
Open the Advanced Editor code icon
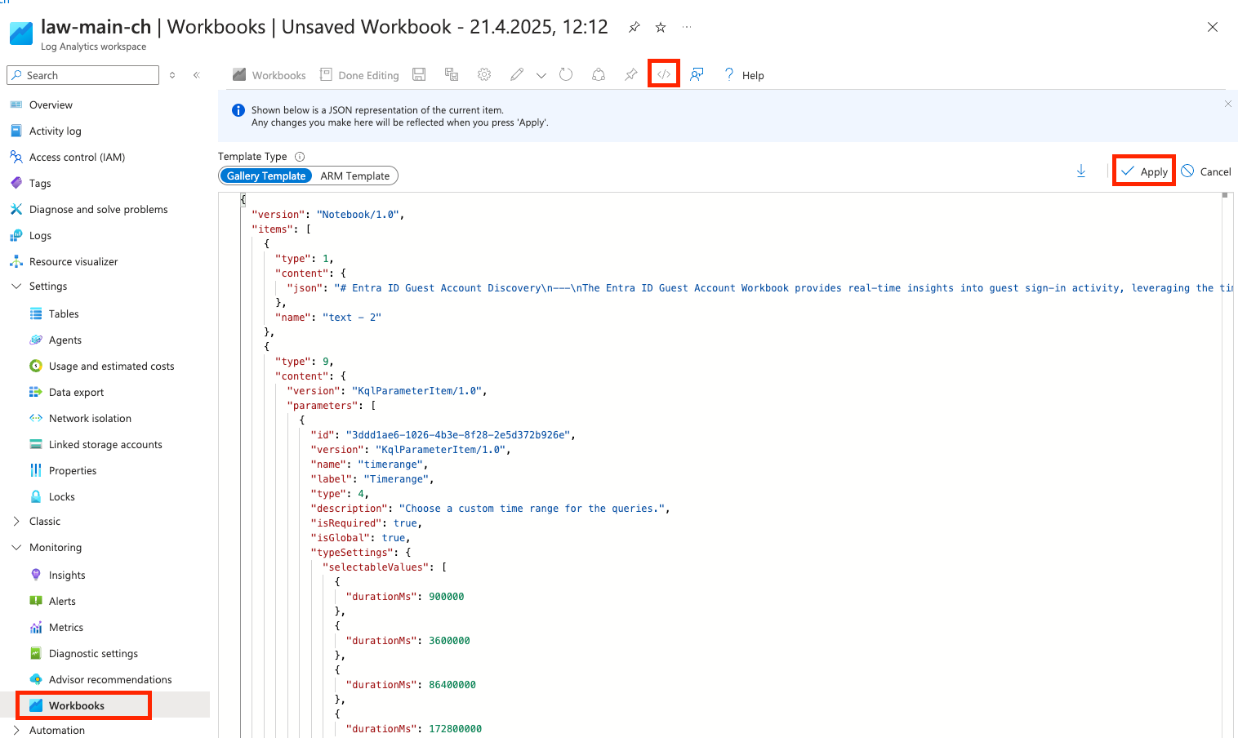click(664, 74)
